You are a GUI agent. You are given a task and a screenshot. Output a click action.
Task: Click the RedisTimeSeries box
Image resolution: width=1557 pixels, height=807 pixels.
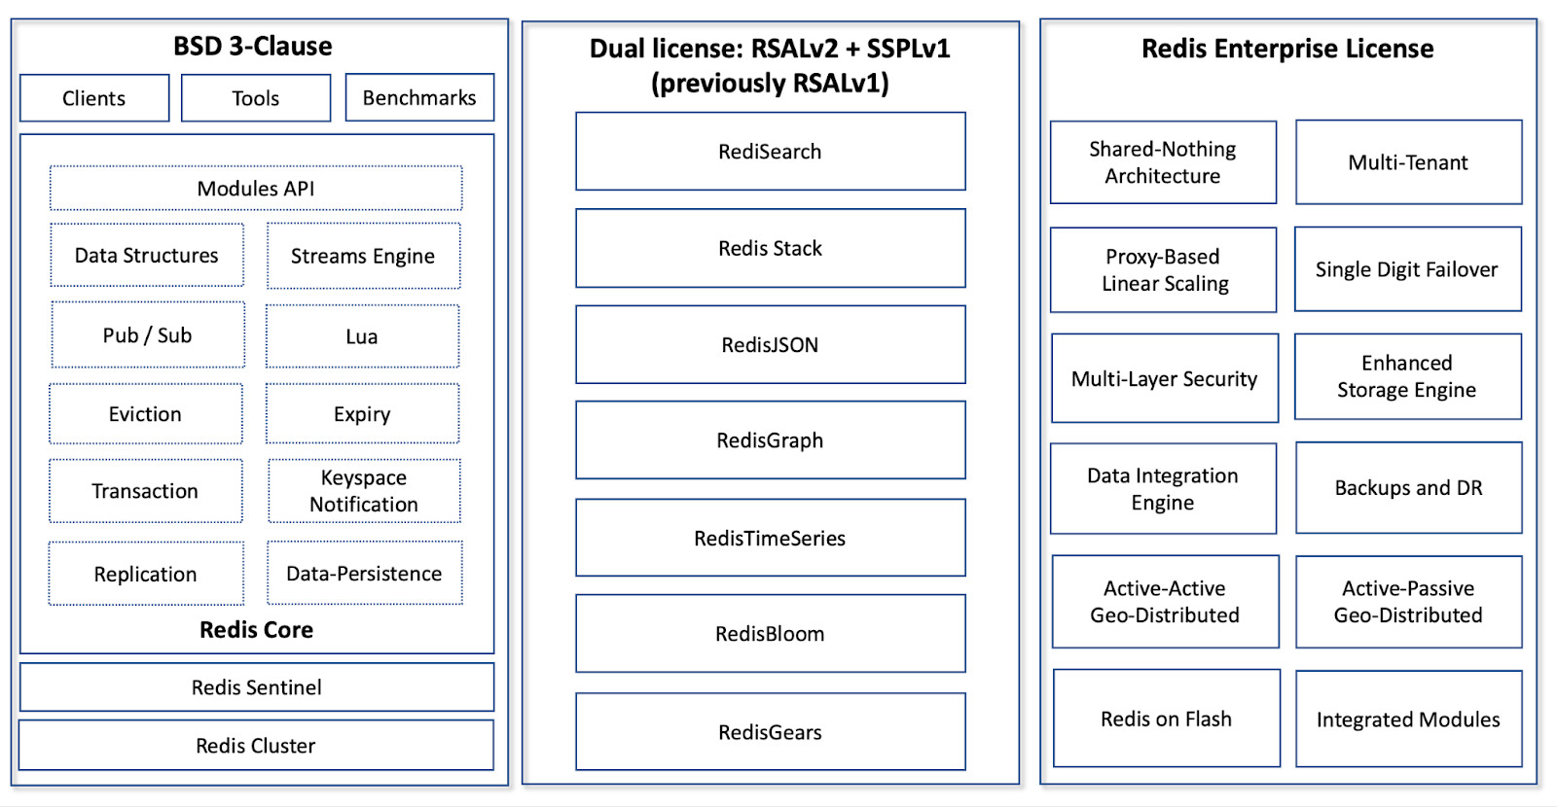pyautogui.click(x=770, y=538)
